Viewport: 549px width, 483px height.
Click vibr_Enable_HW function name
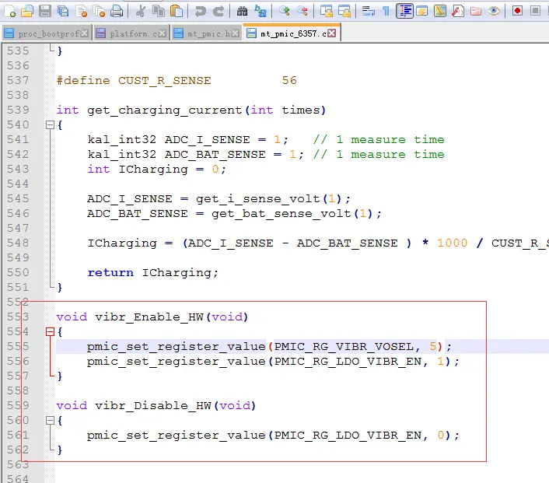[x=149, y=317]
